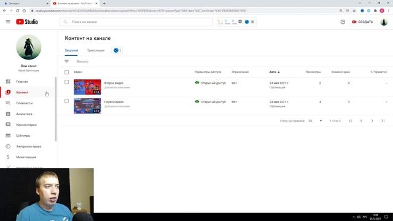393x221 pixels.
Task: Click the Контент sidebar icon
Action: (x=8, y=92)
